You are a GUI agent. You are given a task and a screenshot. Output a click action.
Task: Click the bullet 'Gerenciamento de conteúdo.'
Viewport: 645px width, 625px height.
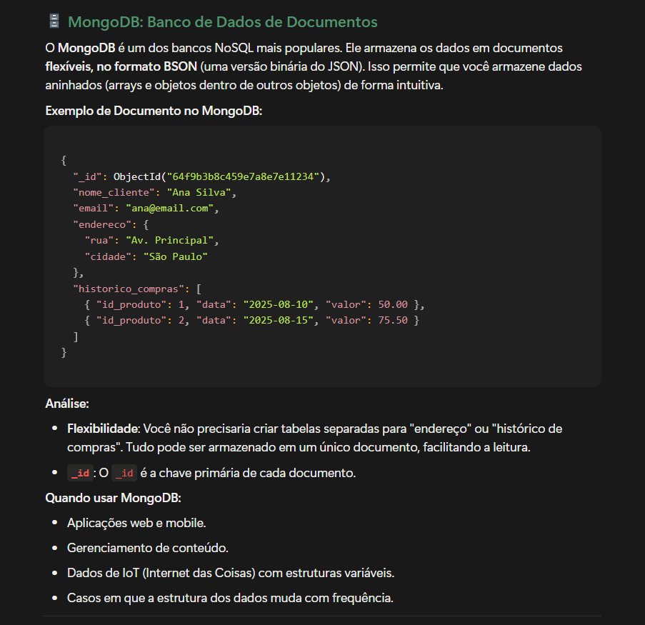[x=147, y=548]
